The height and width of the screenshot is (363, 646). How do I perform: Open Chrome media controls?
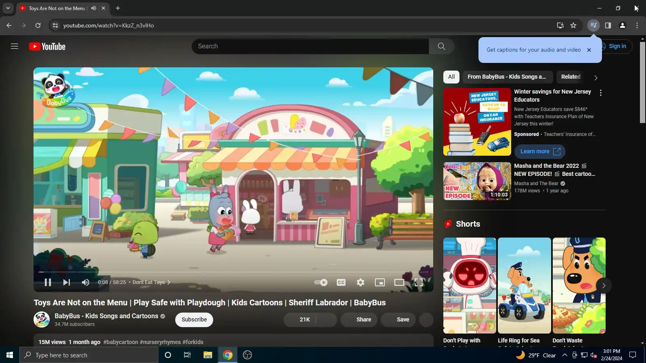click(593, 25)
